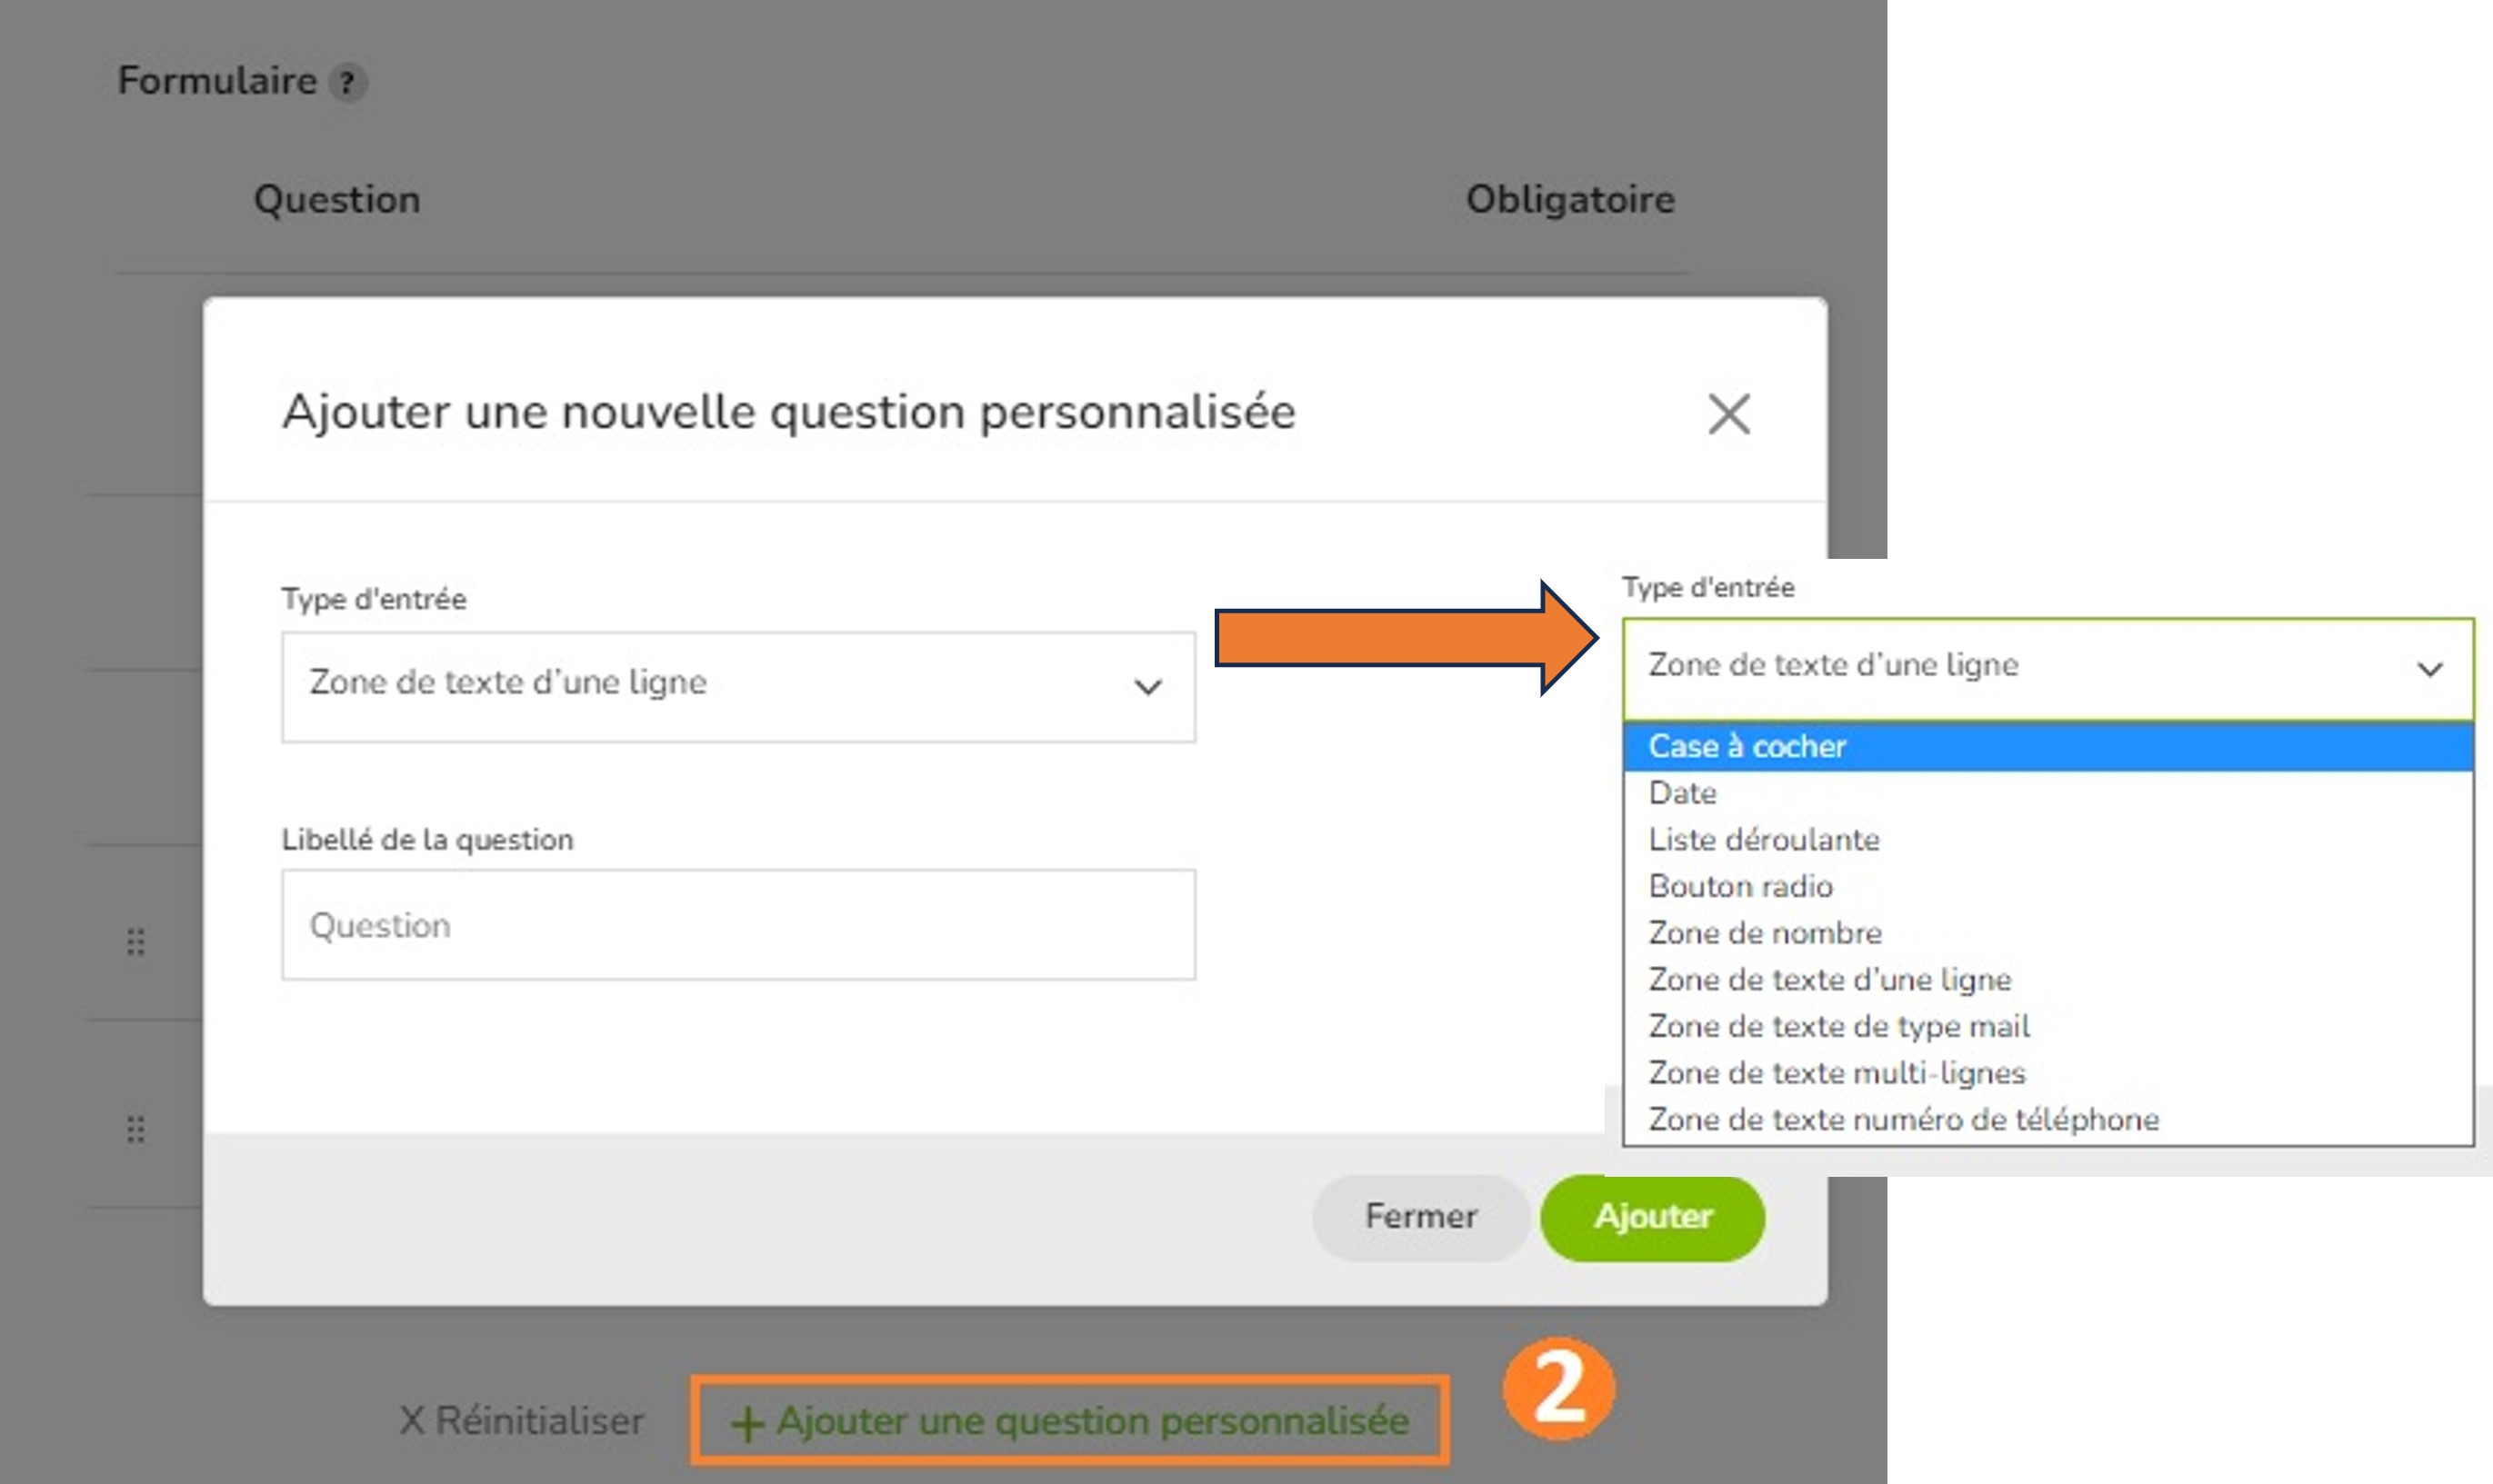Click 'Ajouter une question personnalisée' link
This screenshot has width=2493, height=1484.
(x=1069, y=1421)
